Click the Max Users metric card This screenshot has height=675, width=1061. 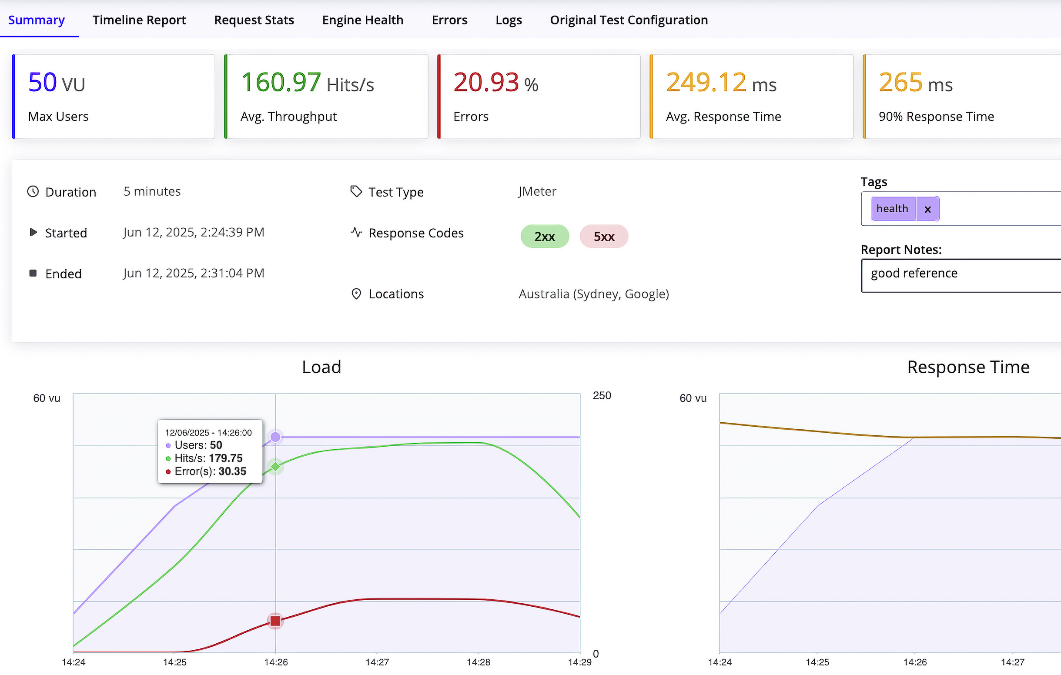click(114, 97)
